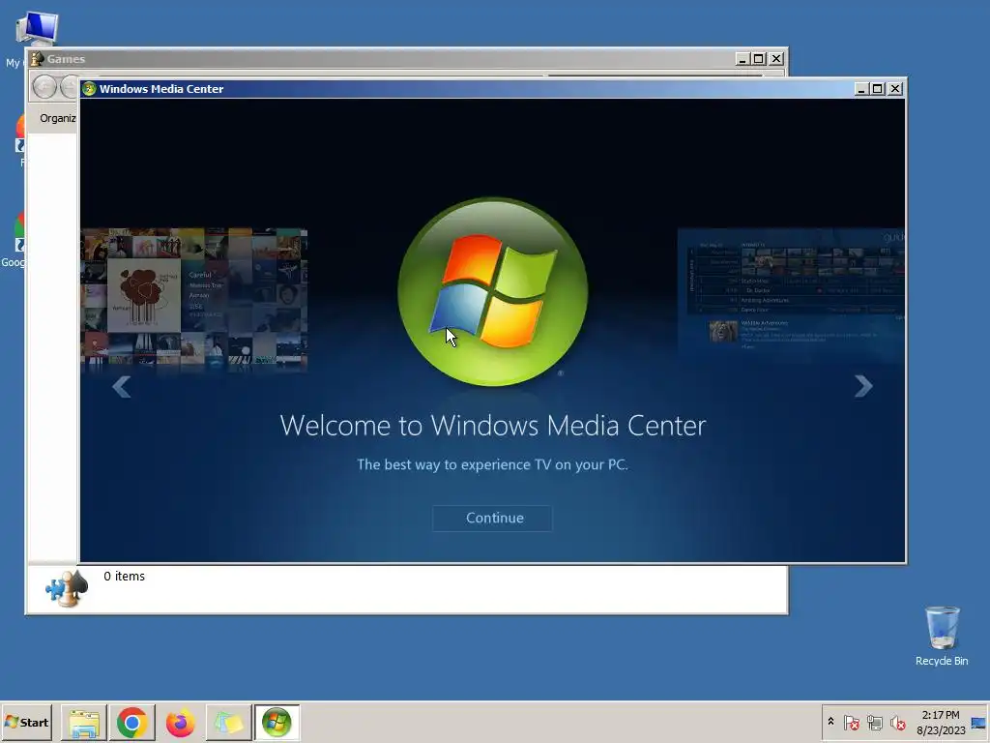Click Back button in Games window
This screenshot has height=743, width=990.
[x=44, y=86]
